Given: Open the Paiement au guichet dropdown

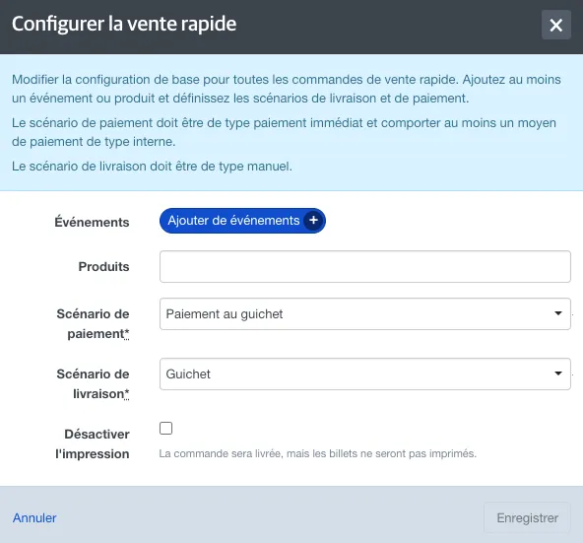Looking at the screenshot, I should pos(365,313).
